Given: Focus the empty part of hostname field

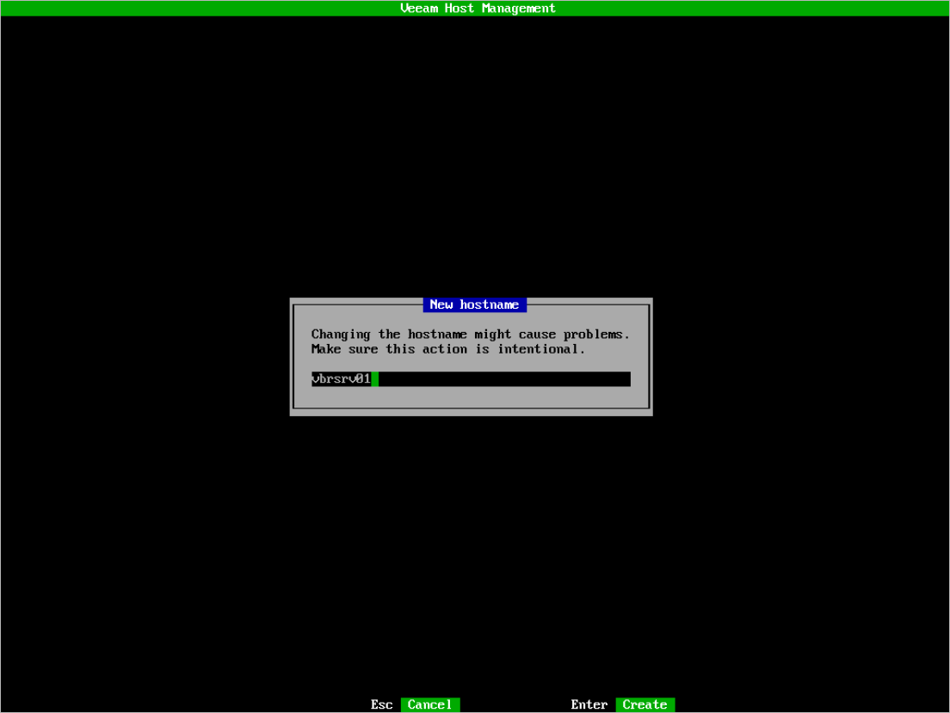Looking at the screenshot, I should pyautogui.click(x=503, y=379).
